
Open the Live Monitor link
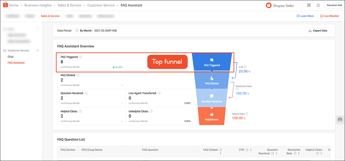pos(329,16)
